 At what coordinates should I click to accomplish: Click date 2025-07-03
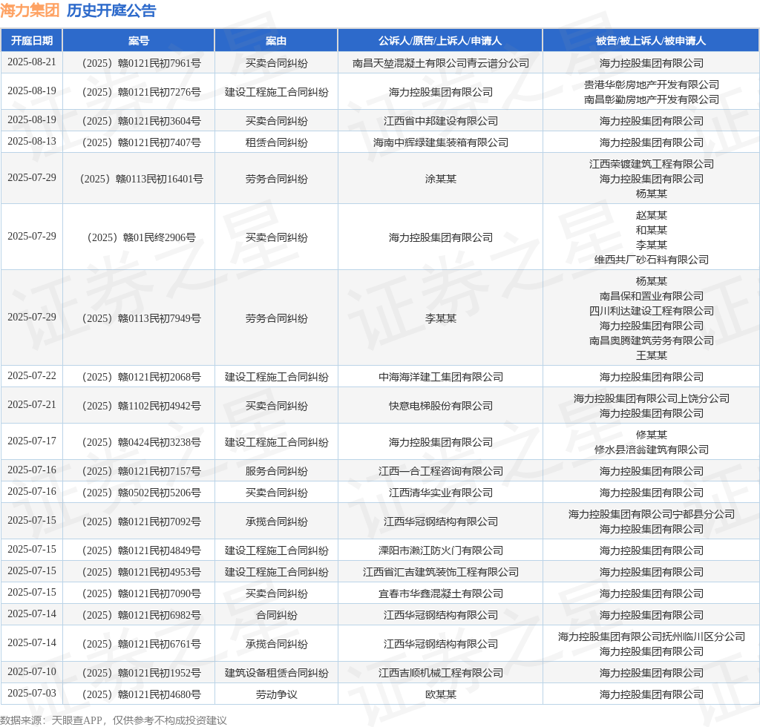click(x=32, y=693)
